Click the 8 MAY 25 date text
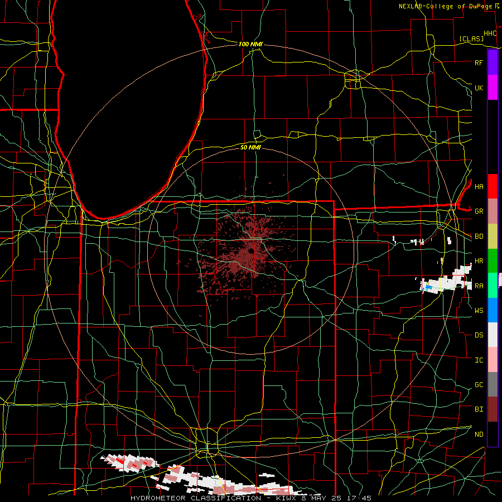 pyautogui.click(x=322, y=498)
